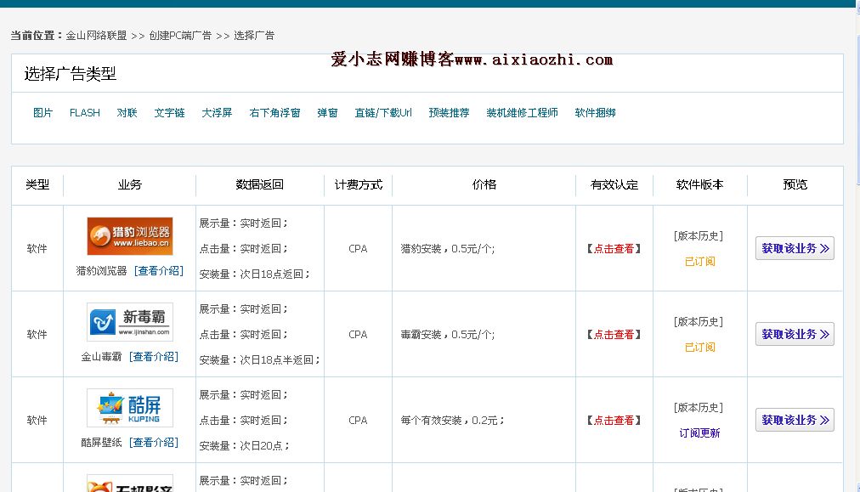
Task: Click the 金山毒霸 name text
Action: click(101, 357)
